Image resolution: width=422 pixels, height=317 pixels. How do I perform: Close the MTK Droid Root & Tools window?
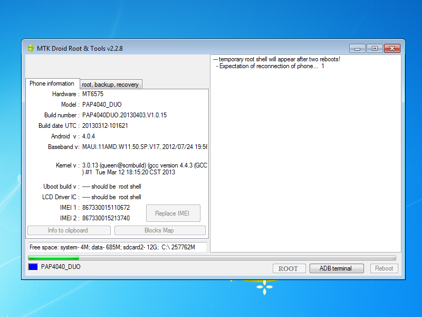391,48
